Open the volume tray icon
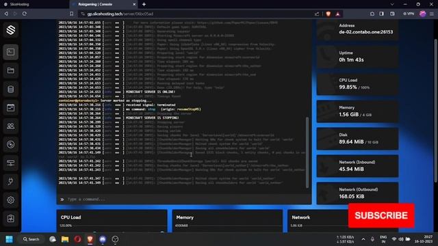 click(401, 239)
